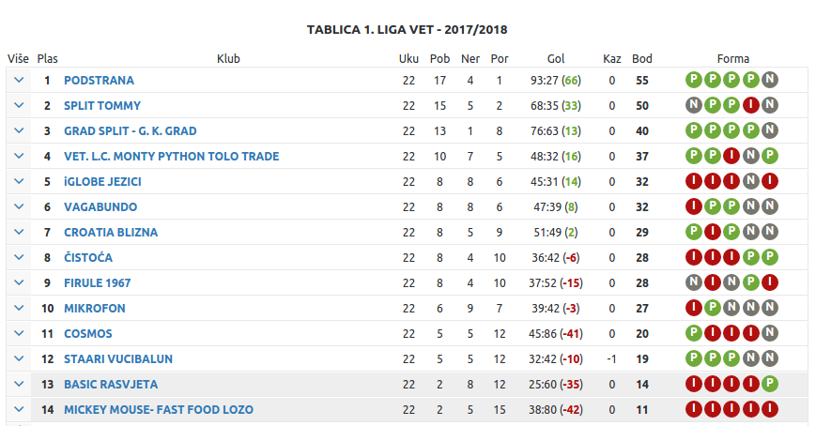Expand the MICKEY MOUSE- FAST FOOD LOZO row

tap(19, 410)
